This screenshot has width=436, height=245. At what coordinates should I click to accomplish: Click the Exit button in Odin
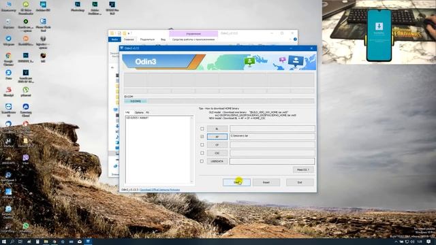click(300, 182)
